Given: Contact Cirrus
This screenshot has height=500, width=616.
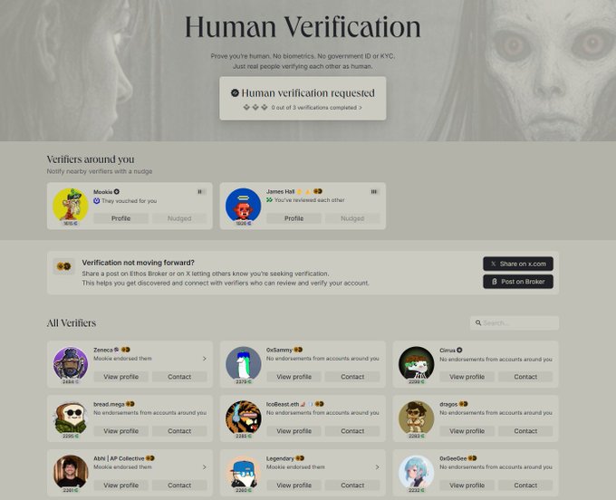Looking at the screenshot, I should point(525,377).
